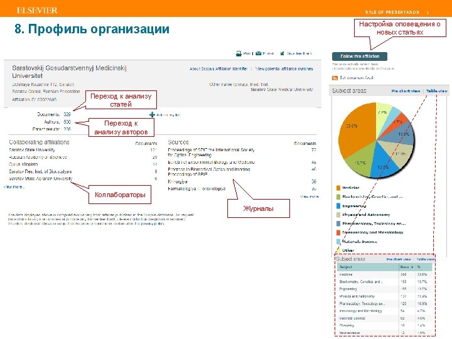This screenshot has height=339, width=452.
Task: Click the Set document feed link
Action: click(x=357, y=78)
